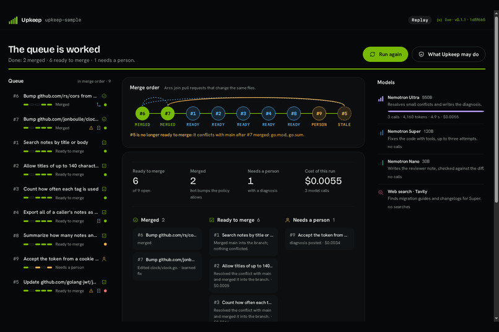Click the Upkeep green bars logo

tap(13, 20)
